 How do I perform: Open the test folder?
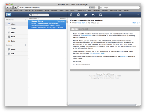tap(16, 54)
